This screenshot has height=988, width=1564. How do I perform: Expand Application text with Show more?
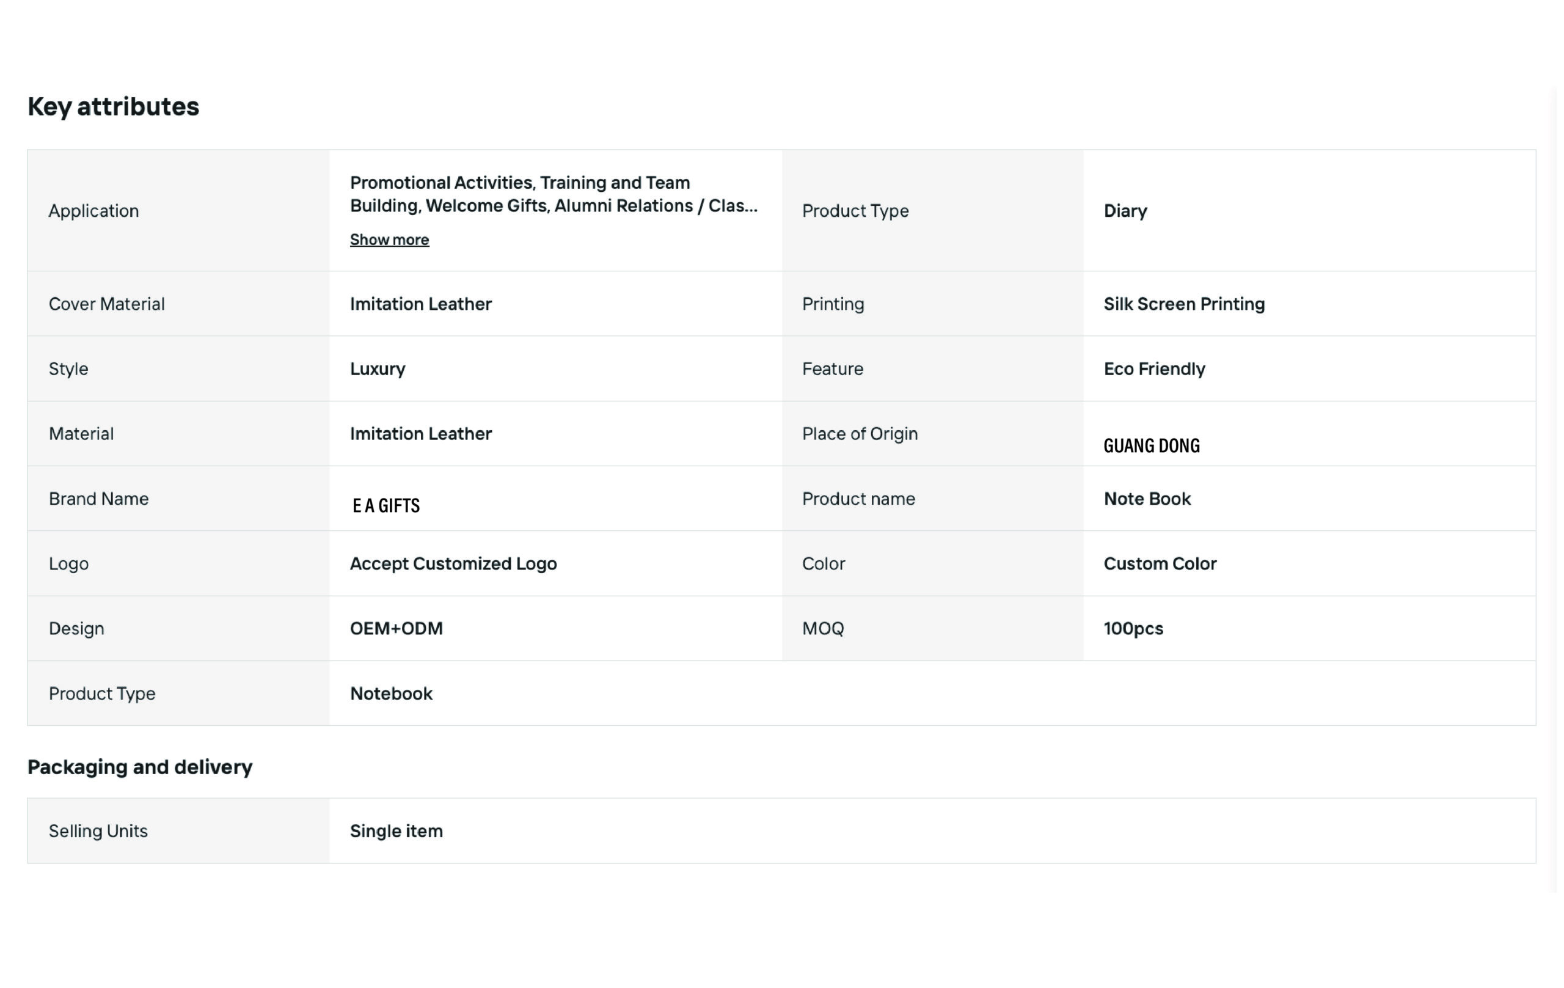pos(389,240)
